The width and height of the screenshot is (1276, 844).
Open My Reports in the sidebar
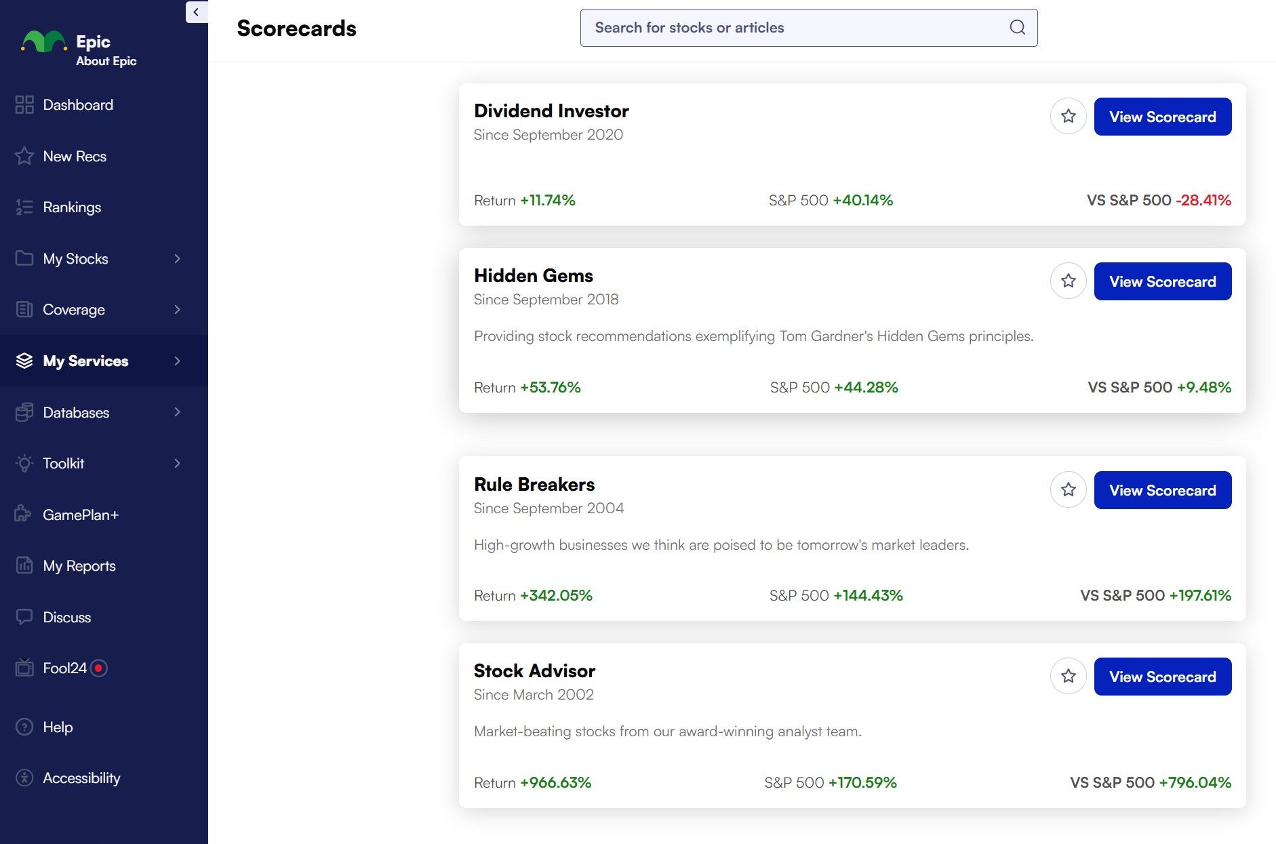[79, 566]
